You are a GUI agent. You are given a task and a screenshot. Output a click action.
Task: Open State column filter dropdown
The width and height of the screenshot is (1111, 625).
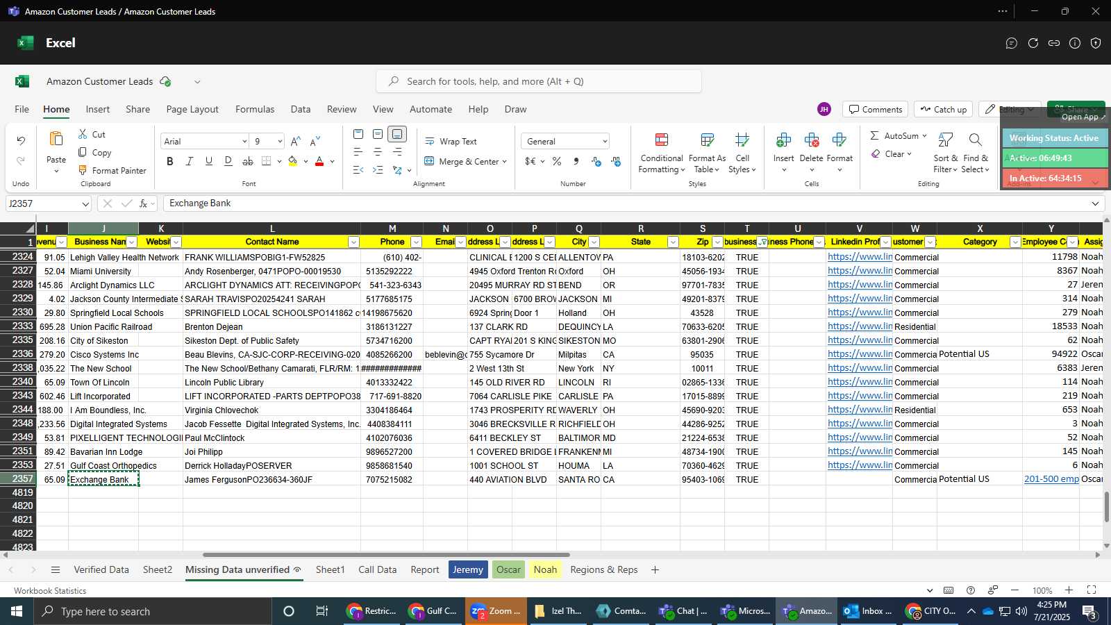pos(673,242)
